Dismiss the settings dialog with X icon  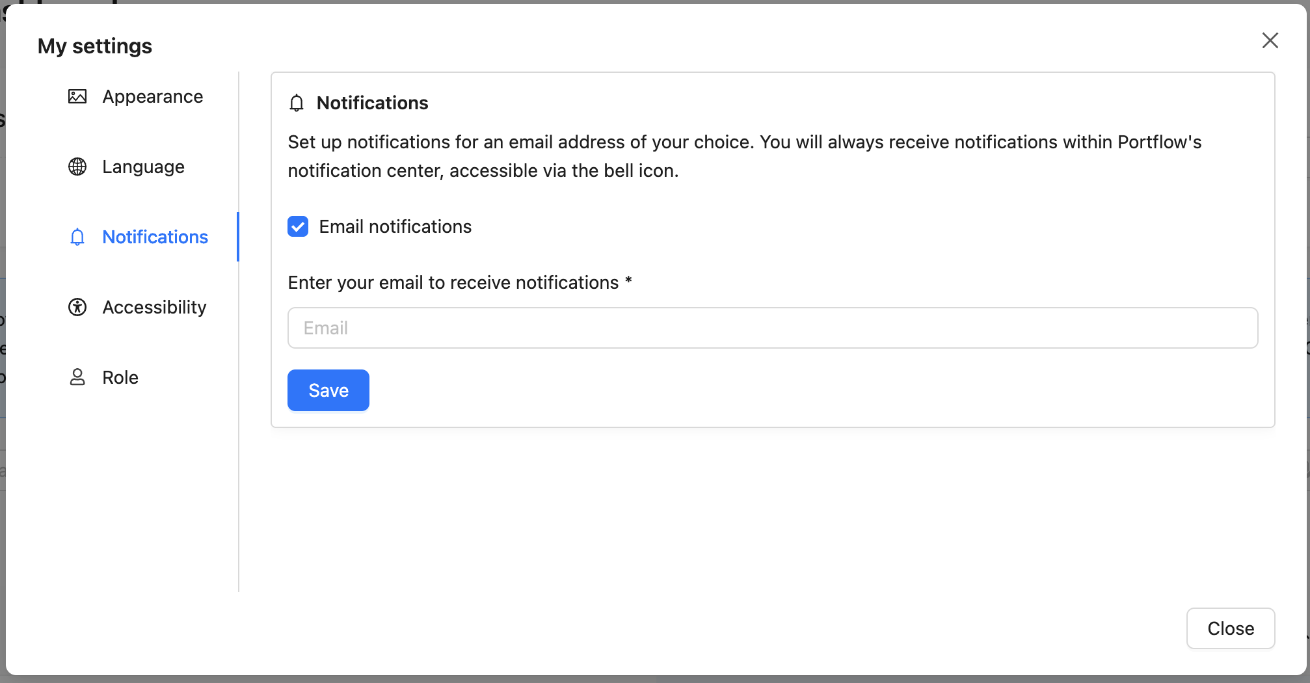(x=1270, y=40)
